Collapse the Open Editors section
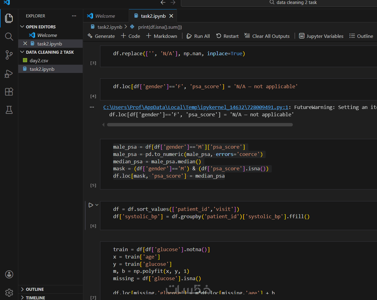Viewport: 377px width, 300px height. [22, 27]
